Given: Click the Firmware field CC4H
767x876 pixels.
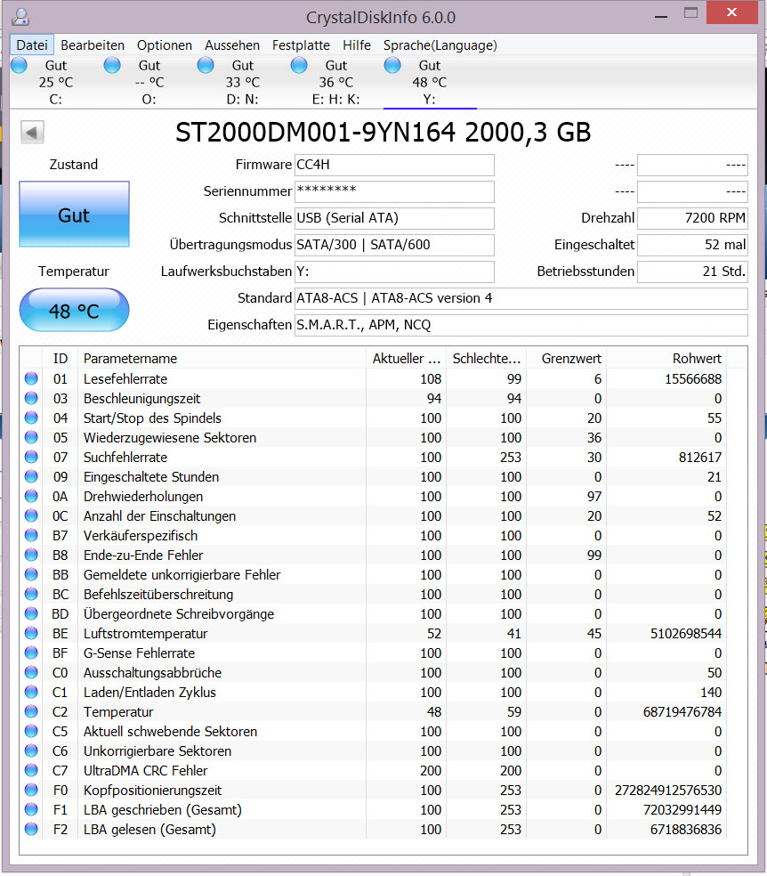Looking at the screenshot, I should (394, 165).
